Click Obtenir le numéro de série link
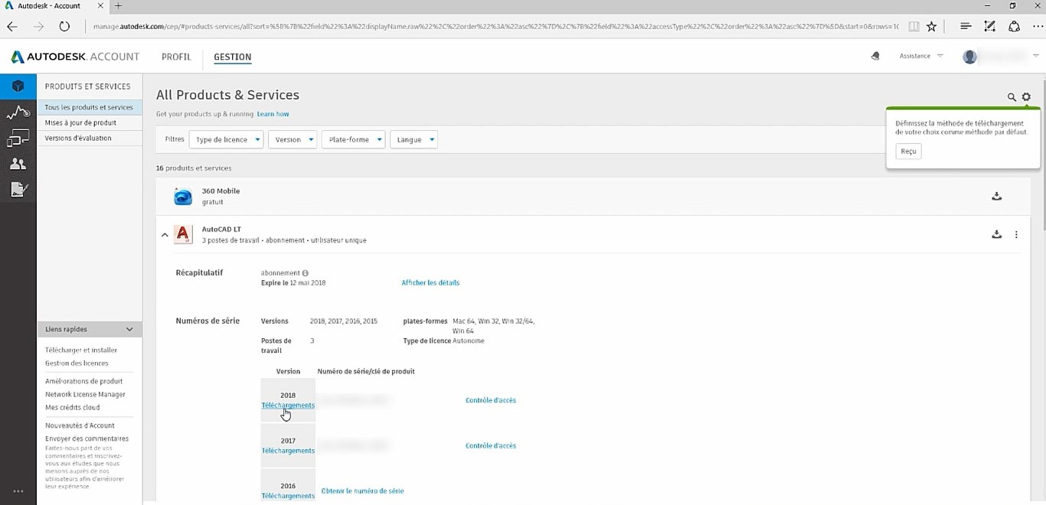Viewport: 1046px width, 505px height. pos(362,490)
